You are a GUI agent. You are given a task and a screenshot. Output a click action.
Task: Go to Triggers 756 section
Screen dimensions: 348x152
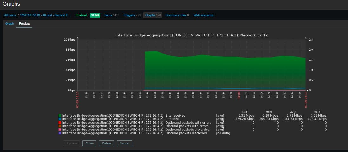click(x=132, y=15)
